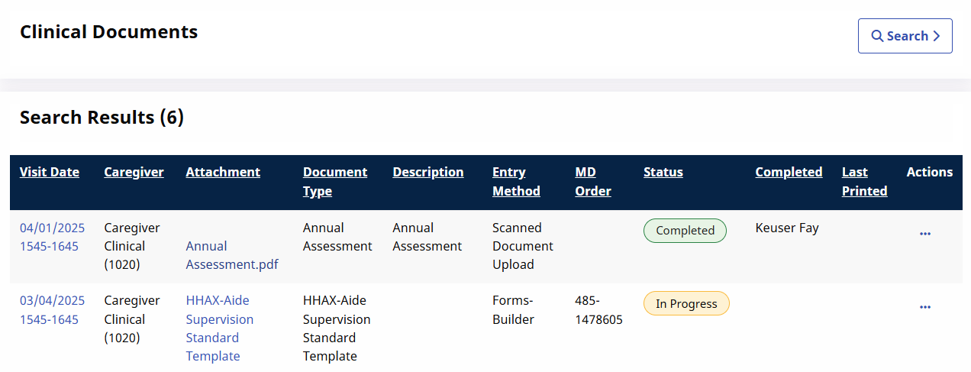
Task: Open actions menu for Annual Assessment row
Action: pos(925,234)
